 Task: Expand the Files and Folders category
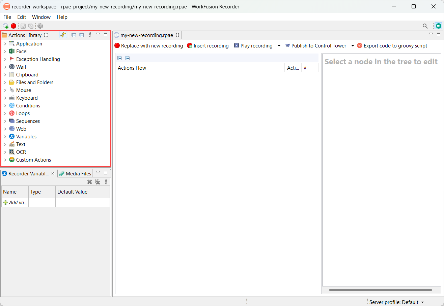pos(5,82)
